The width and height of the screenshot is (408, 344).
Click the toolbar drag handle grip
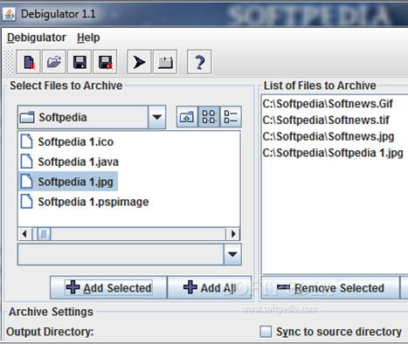click(10, 62)
